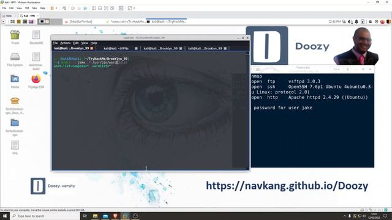Image resolution: width=392 pixels, height=220 pixels.
Task: Open the VMware VM menu
Action: click(27, 8)
